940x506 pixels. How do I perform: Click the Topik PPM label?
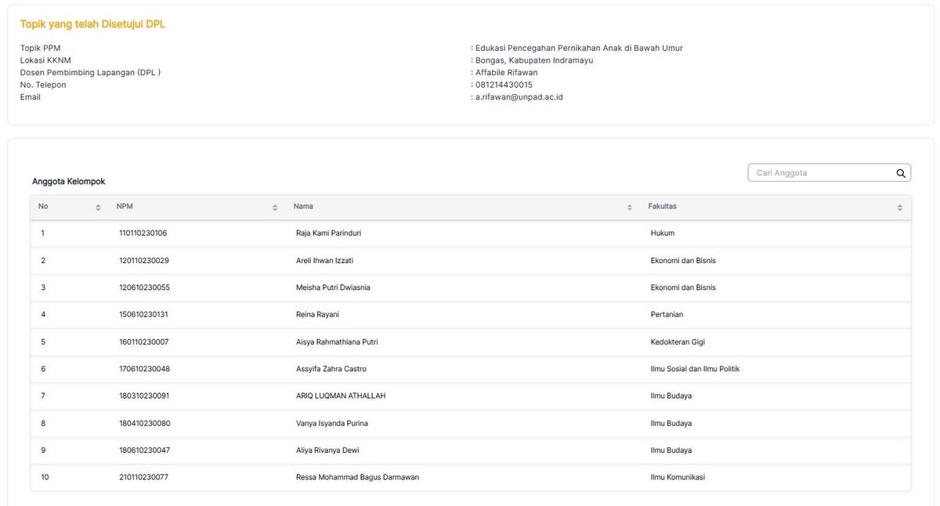click(x=40, y=48)
